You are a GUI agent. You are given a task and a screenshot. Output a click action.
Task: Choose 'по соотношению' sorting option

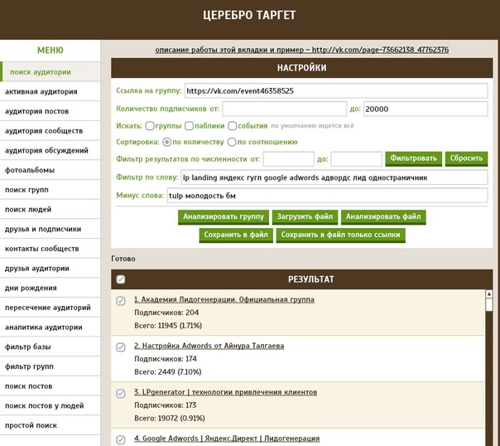pos(233,142)
